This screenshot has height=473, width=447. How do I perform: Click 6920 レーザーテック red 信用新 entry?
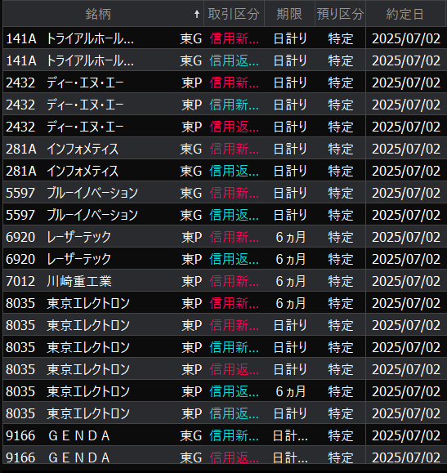click(x=234, y=237)
